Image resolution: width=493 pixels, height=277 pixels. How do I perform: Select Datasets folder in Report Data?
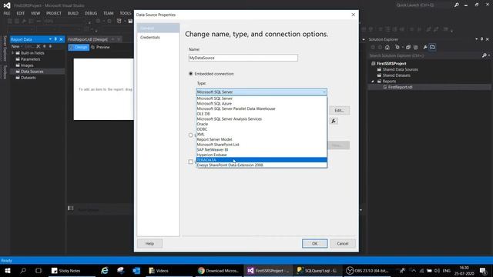click(x=29, y=78)
